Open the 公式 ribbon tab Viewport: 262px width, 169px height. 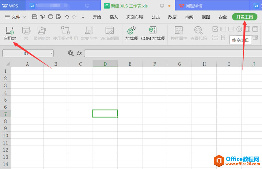click(x=155, y=17)
